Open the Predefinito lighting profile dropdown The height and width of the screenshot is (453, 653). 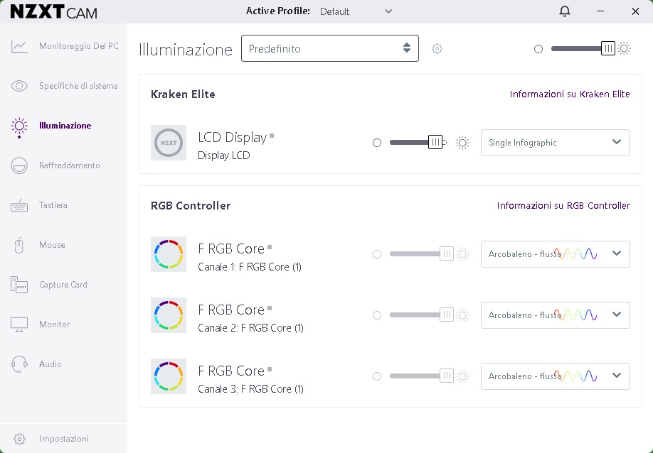click(x=329, y=48)
